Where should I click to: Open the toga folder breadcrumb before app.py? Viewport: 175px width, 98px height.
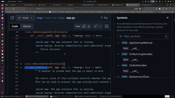click(61, 18)
